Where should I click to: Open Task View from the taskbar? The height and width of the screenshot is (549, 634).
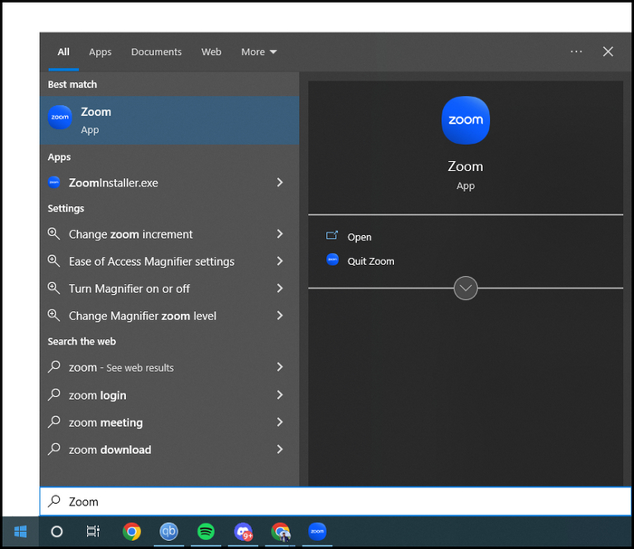coord(93,532)
